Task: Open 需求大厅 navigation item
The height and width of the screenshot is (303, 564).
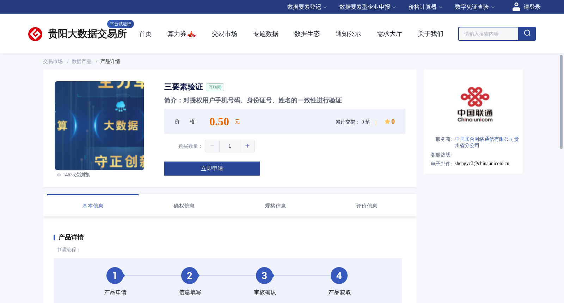Action: coord(390,34)
